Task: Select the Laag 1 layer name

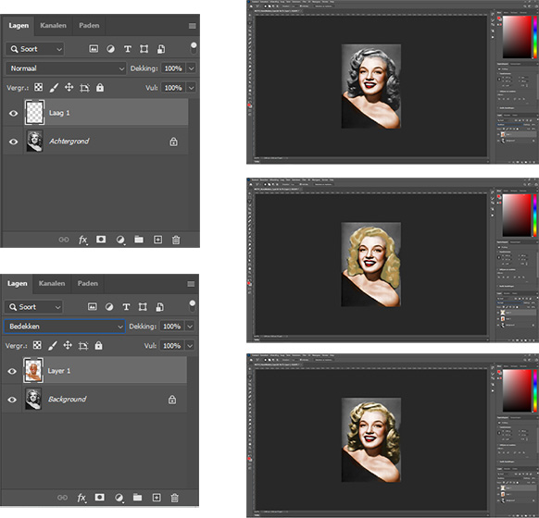Action: point(59,113)
